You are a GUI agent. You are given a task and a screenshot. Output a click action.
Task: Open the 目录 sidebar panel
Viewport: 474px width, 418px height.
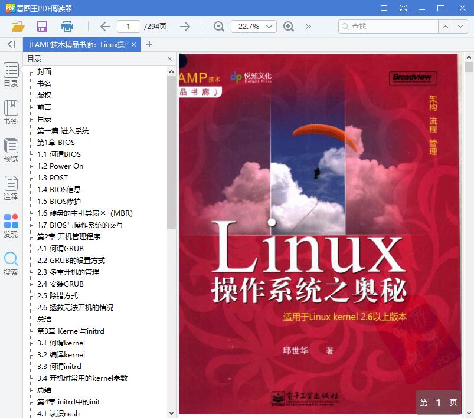coord(11,75)
